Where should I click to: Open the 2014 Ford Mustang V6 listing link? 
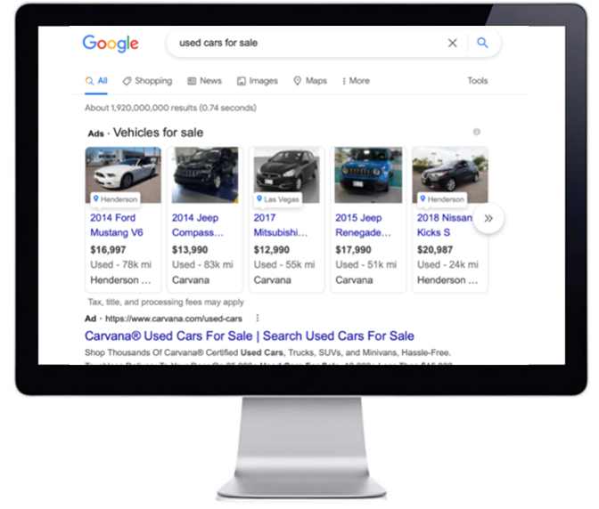(117, 225)
